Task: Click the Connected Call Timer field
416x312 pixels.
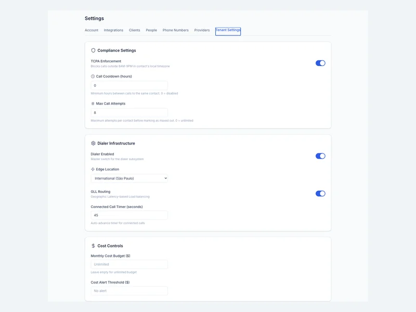Action: 129,215
